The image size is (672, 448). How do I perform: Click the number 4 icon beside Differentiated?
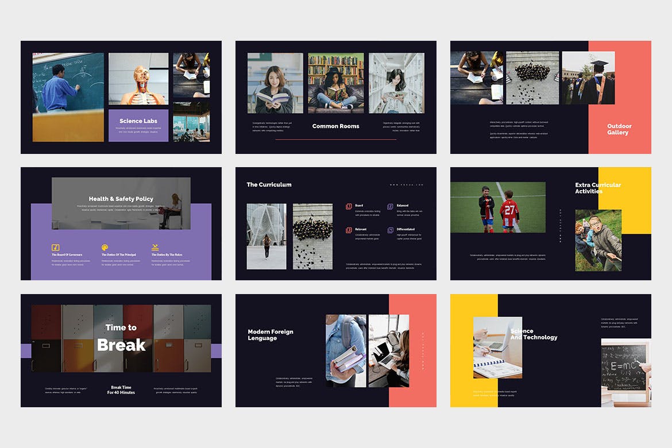pos(391,230)
